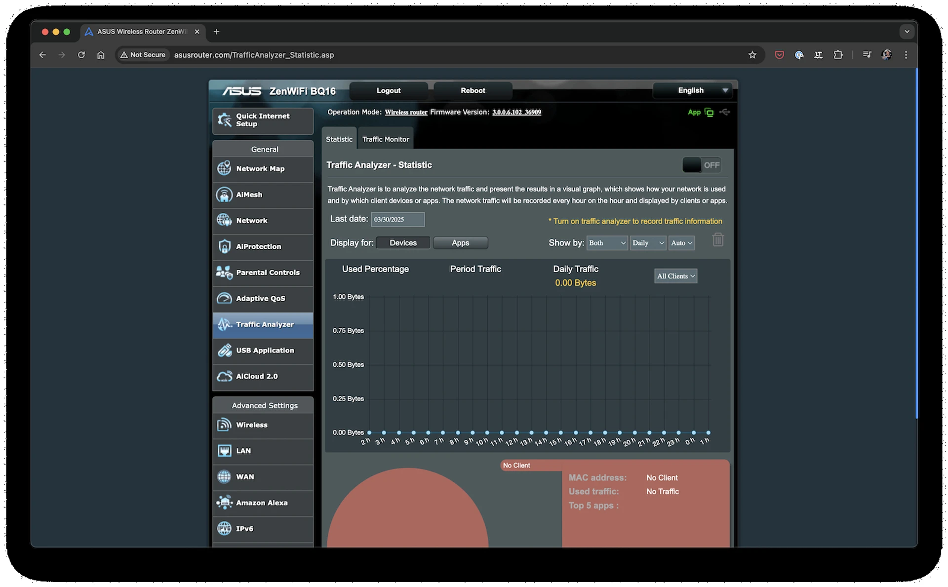Viewport: 948px width, 587px height.
Task: Expand the browser tab search chevron
Action: click(907, 32)
